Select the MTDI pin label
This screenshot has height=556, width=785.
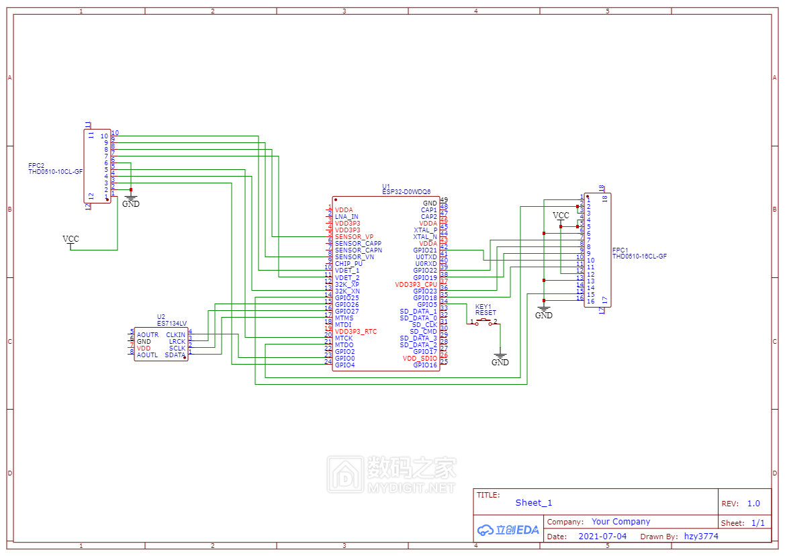pos(343,325)
